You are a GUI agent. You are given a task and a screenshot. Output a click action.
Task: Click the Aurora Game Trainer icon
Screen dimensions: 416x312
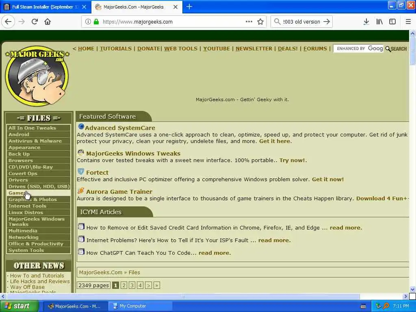coord(81,191)
